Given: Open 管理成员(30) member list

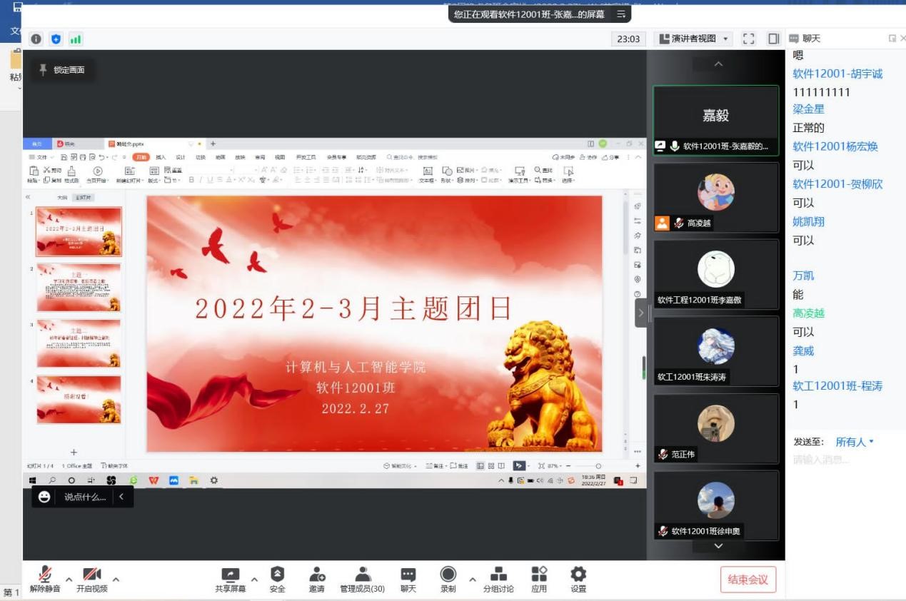Looking at the screenshot, I should click(x=363, y=579).
